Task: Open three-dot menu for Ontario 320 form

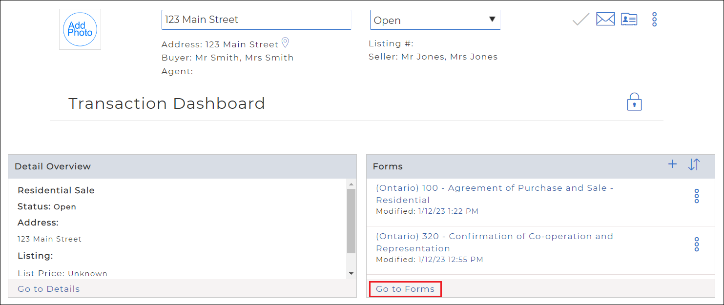Action: tap(697, 244)
